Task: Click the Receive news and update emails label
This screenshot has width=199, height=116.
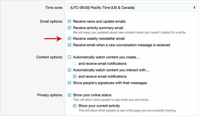Action: [99, 21]
